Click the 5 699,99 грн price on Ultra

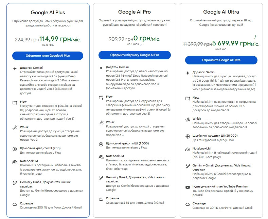pyautogui.click(x=231, y=43)
